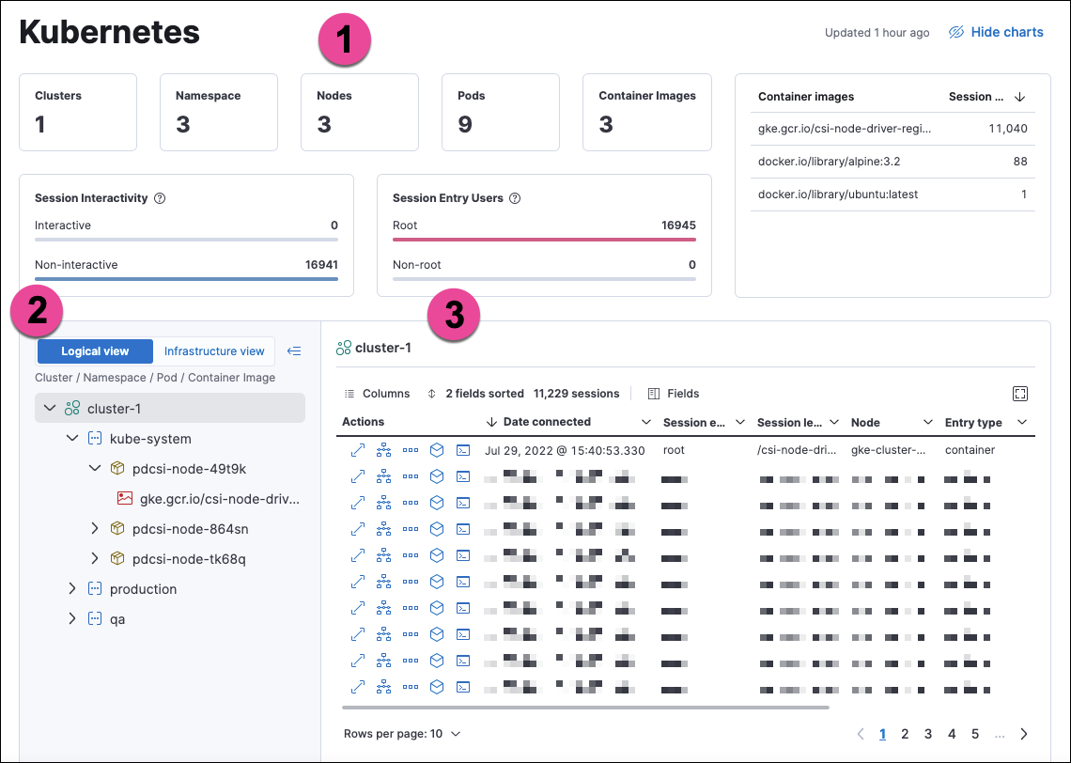Enter fullscreen using the expand table icon
1071x763 pixels.
1020,394
